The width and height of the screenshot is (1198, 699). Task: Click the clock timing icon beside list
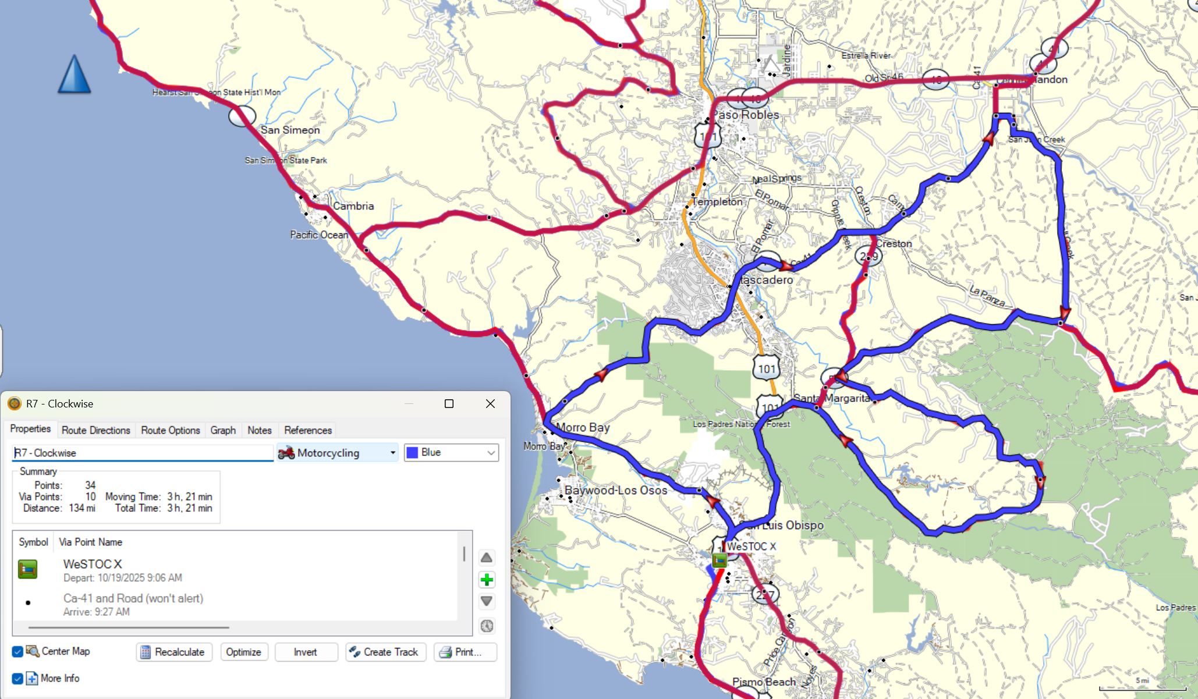point(487,626)
